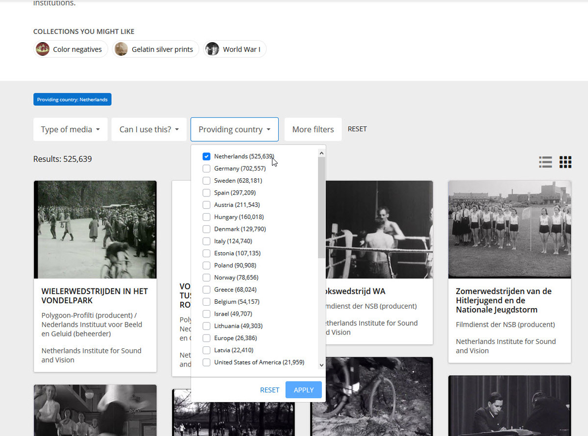Open Zomerwedstrijden van de Hitlerjugend title
Viewport: 588px width, 436px height.
pyautogui.click(x=504, y=300)
